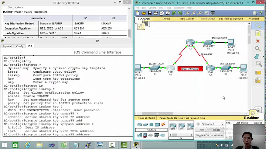Viewport: 266px width, 149px height.
Task: Open the Scenario 0 dropdown
Action: (x=212, y=124)
